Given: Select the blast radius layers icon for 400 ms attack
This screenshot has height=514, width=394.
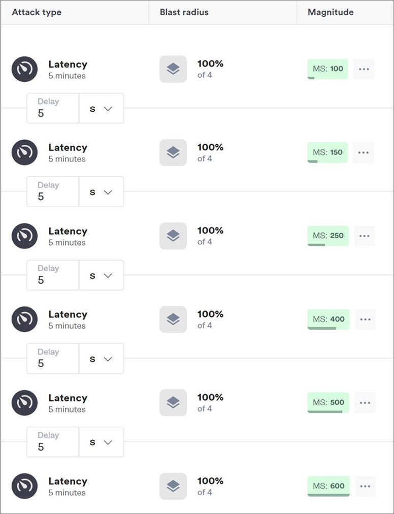Looking at the screenshot, I should [173, 319].
